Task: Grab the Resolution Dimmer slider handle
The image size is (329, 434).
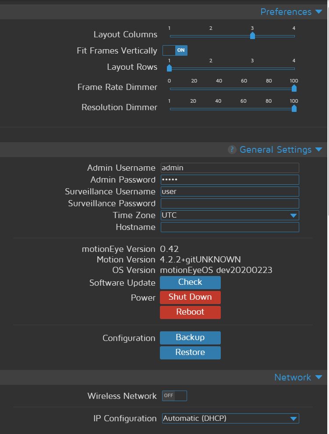Action: (294, 108)
